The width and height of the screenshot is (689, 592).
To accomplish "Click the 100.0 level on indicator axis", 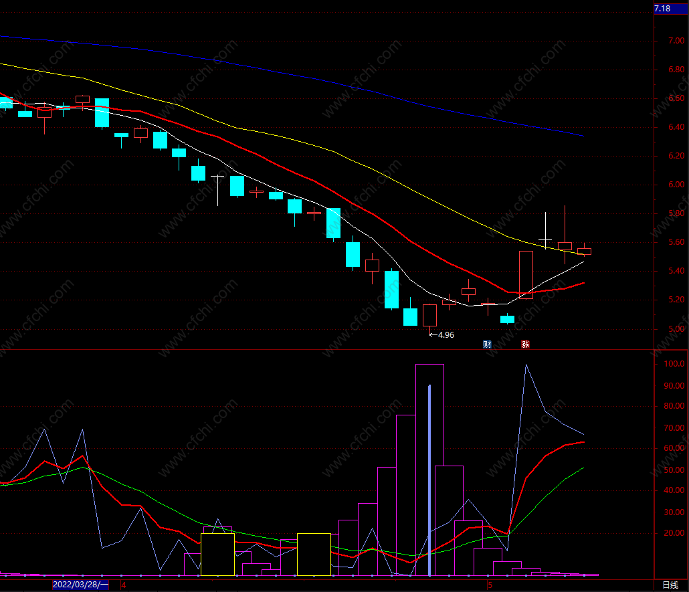I will [674, 364].
